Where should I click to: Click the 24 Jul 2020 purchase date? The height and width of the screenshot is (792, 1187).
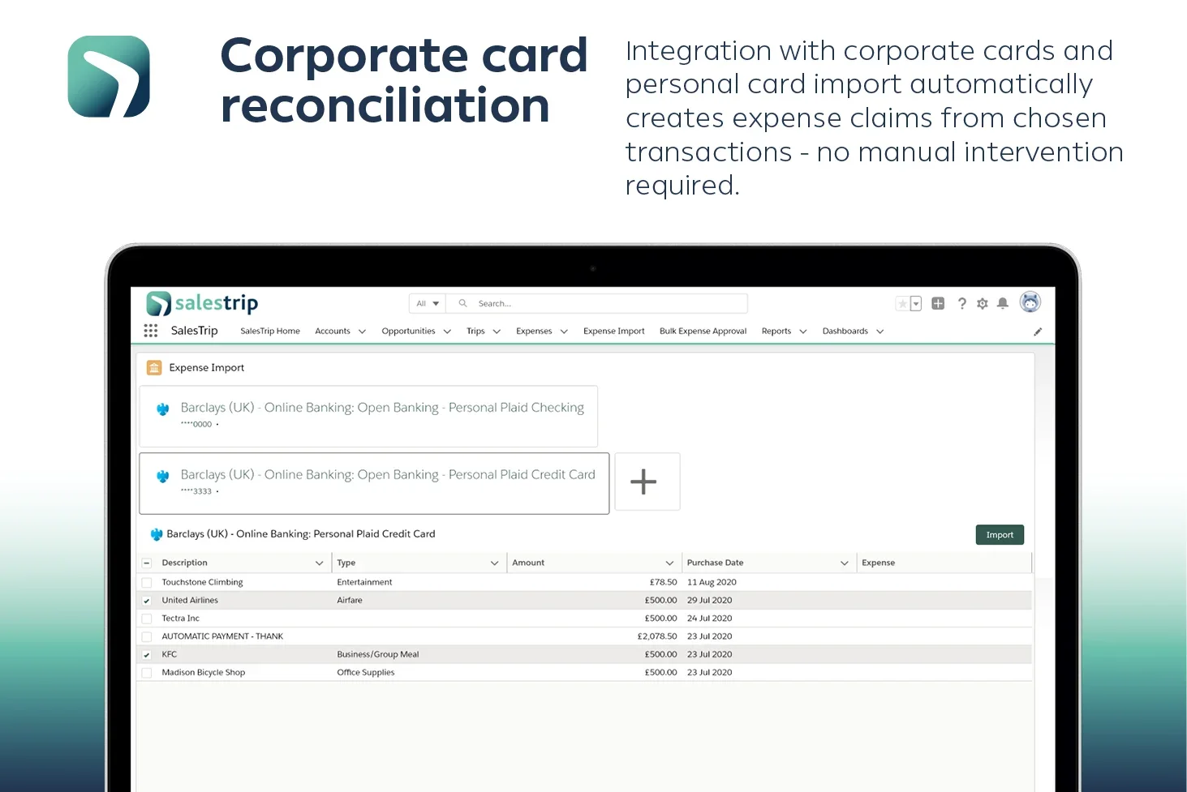tap(709, 619)
